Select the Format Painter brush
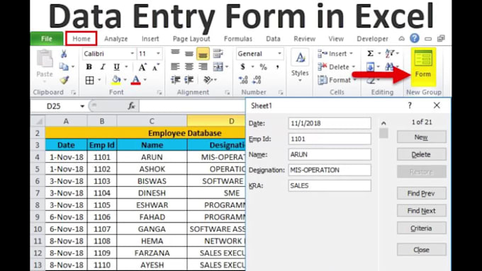This screenshot has height=271, width=482. (x=64, y=80)
